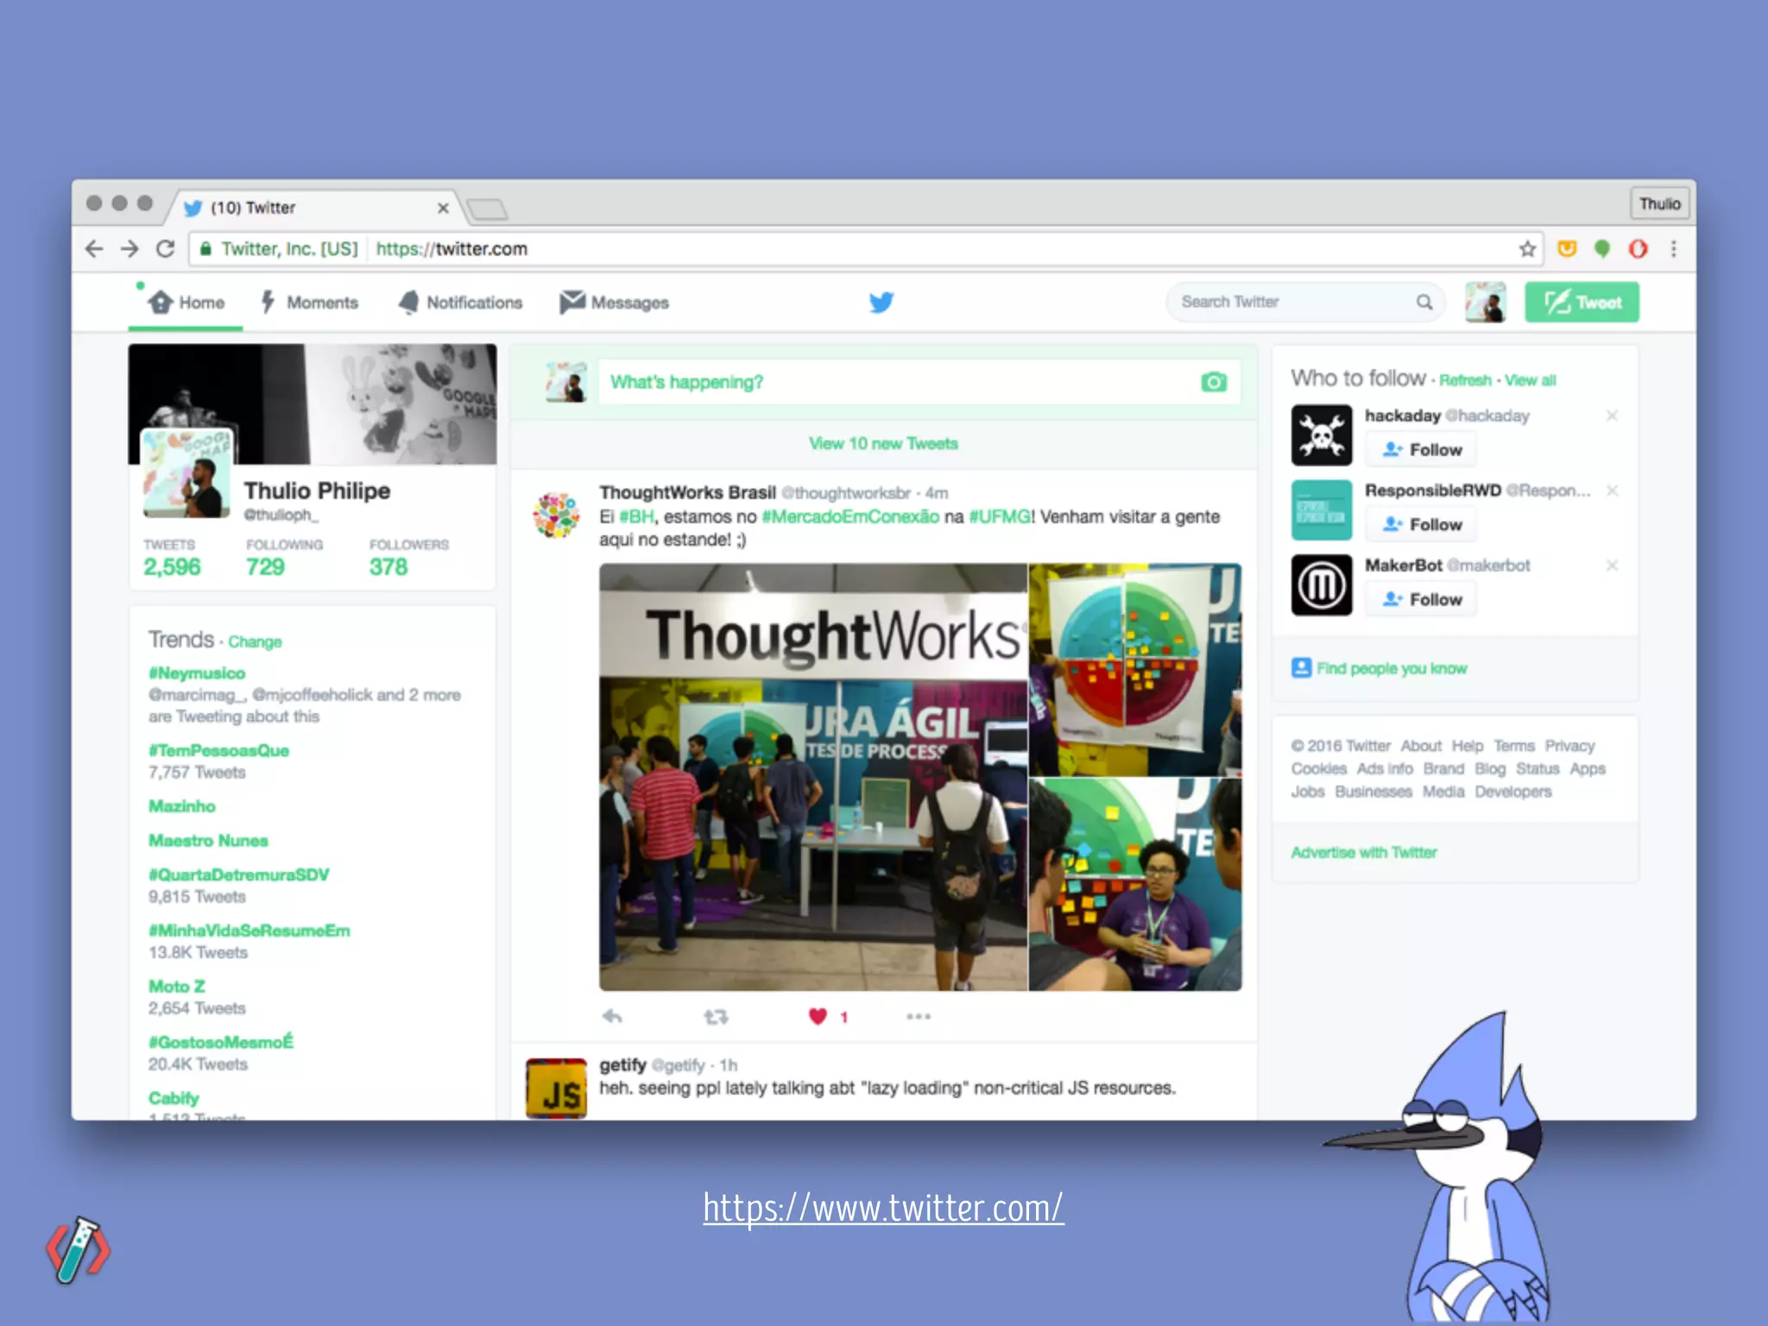The height and width of the screenshot is (1326, 1768).
Task: Open the Notifications tab
Action: click(x=460, y=303)
